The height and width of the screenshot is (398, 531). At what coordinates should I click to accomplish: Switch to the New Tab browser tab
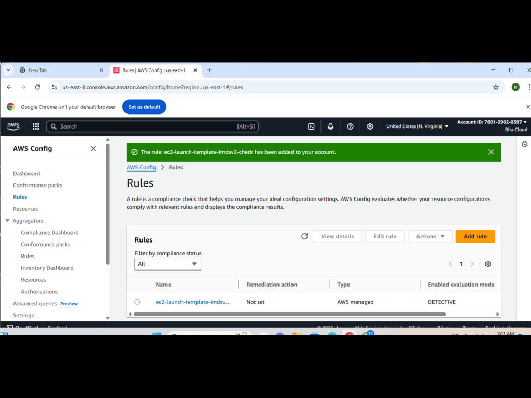61,70
